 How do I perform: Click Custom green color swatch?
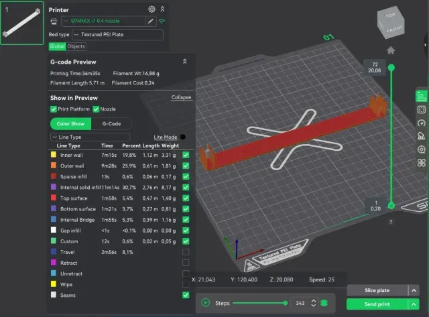[x=54, y=241]
